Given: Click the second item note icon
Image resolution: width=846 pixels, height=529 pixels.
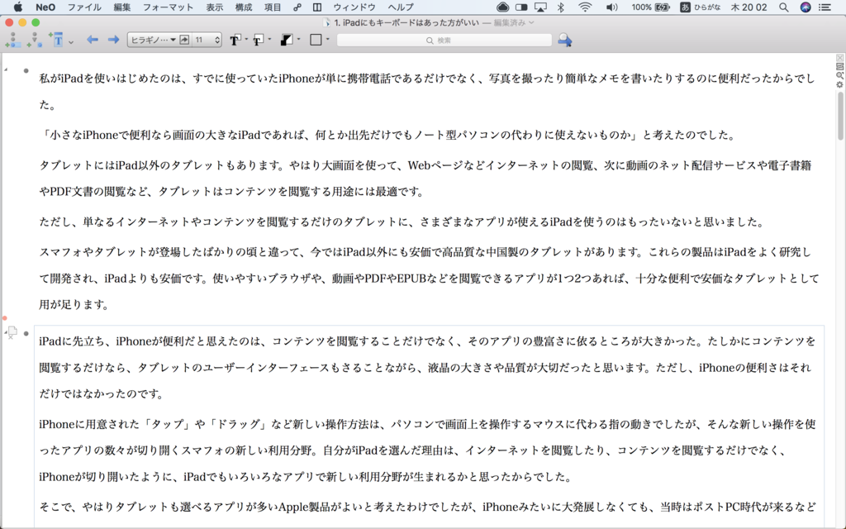Looking at the screenshot, I should 12,332.
